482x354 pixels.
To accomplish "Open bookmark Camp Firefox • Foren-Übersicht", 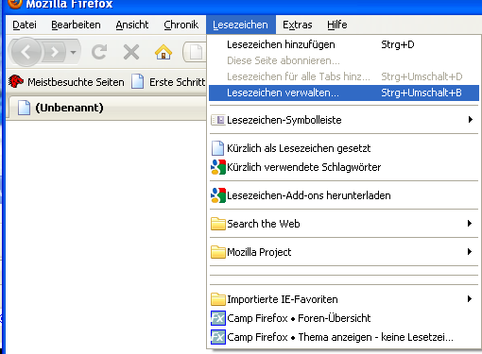I will click(x=344, y=318).
